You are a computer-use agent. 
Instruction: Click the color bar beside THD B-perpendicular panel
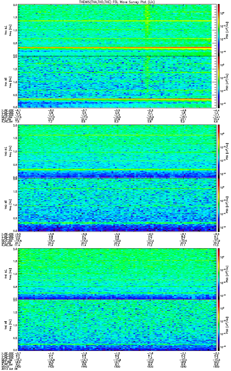coord(218,151)
